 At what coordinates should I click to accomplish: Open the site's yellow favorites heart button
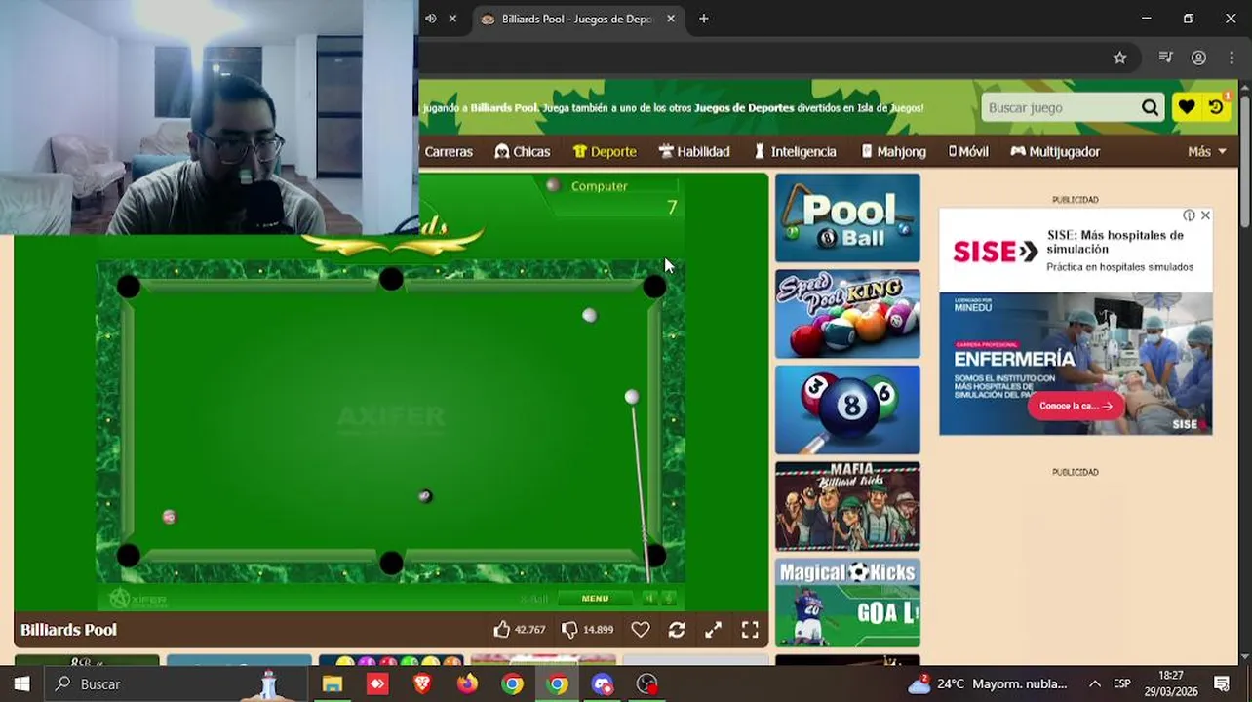click(1186, 108)
